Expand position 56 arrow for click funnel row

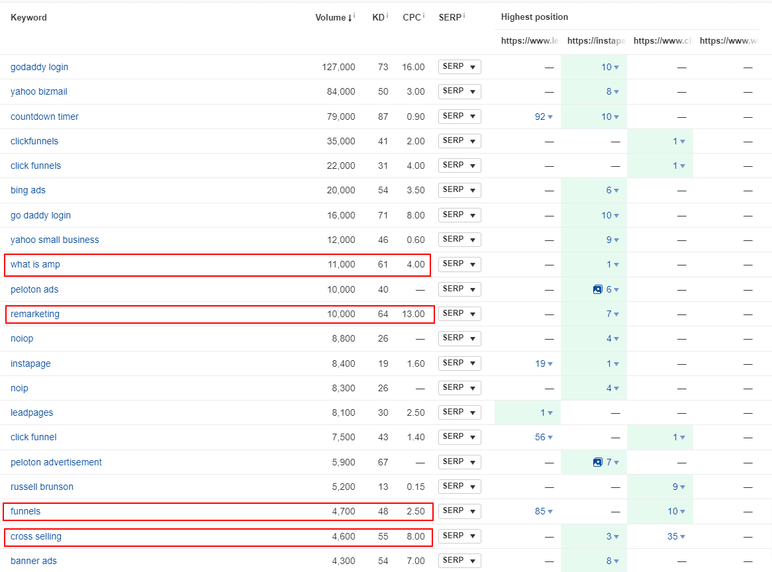tap(550, 438)
